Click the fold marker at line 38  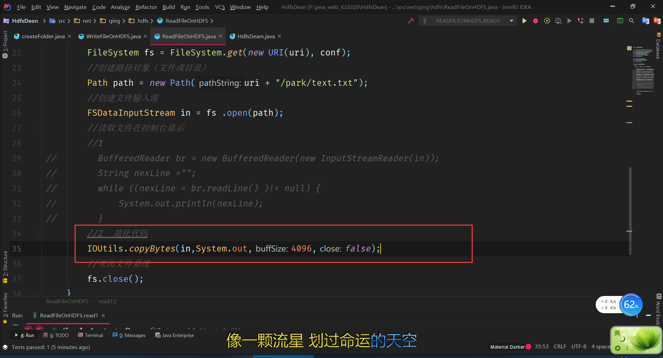42,294
